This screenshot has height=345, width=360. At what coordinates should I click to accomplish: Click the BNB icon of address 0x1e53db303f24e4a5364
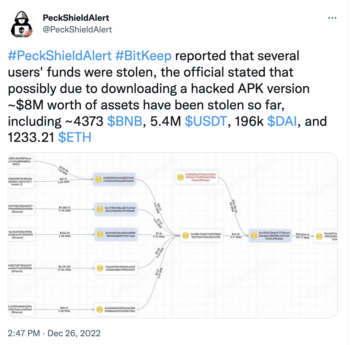99,309
